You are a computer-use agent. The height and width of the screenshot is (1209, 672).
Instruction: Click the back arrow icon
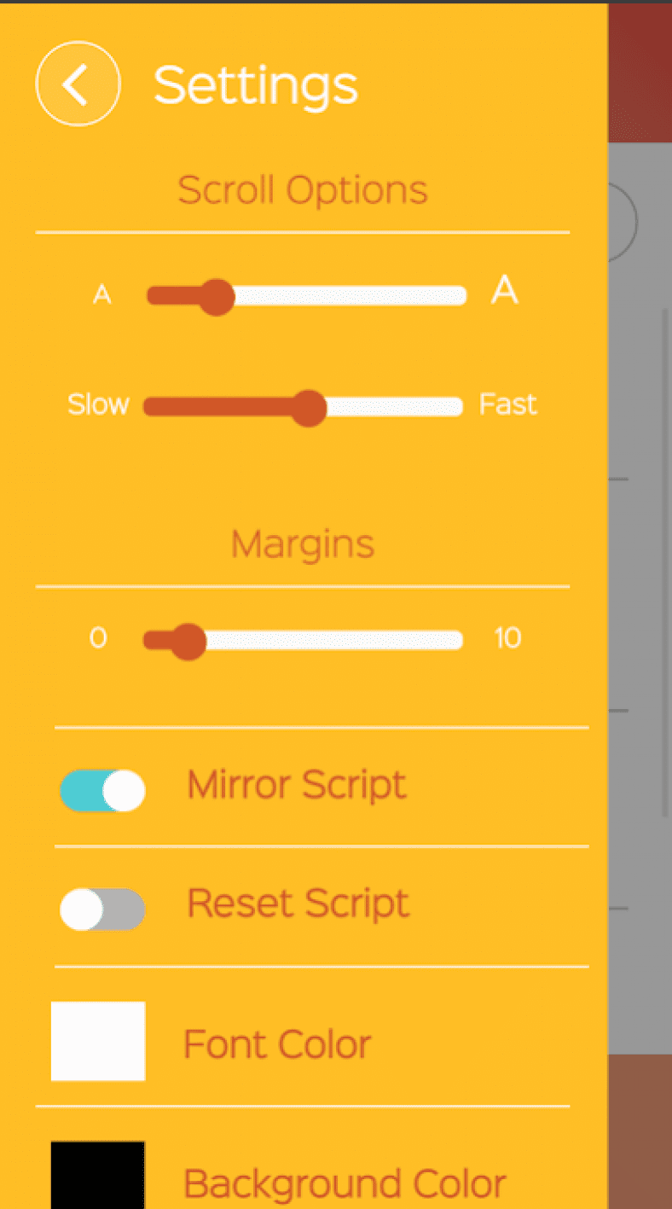coord(78,84)
